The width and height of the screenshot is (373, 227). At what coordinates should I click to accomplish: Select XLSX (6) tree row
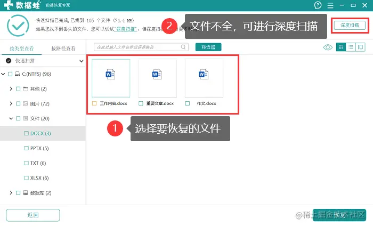[43, 178]
